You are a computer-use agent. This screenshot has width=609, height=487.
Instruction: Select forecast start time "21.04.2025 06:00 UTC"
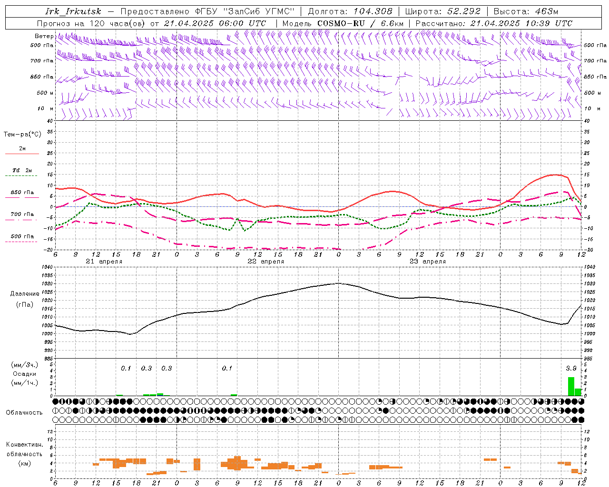click(x=215, y=23)
